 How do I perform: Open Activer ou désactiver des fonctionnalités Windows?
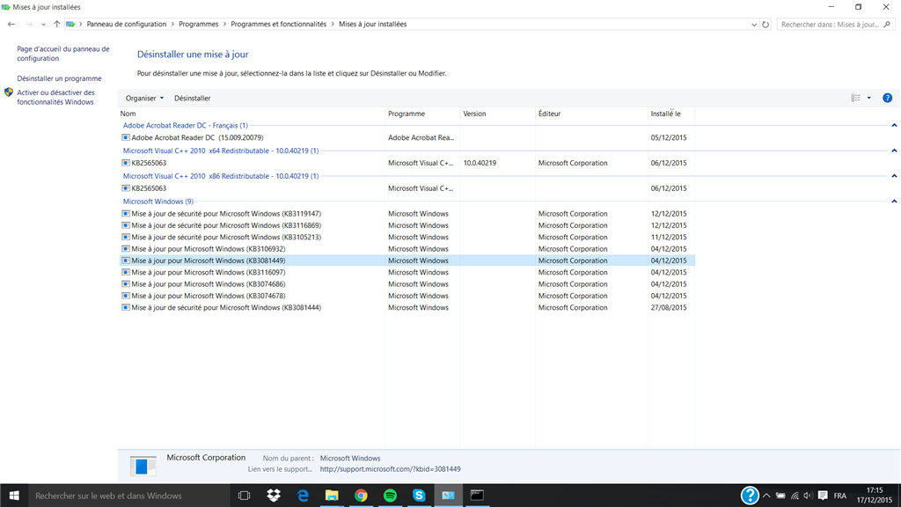click(x=55, y=97)
